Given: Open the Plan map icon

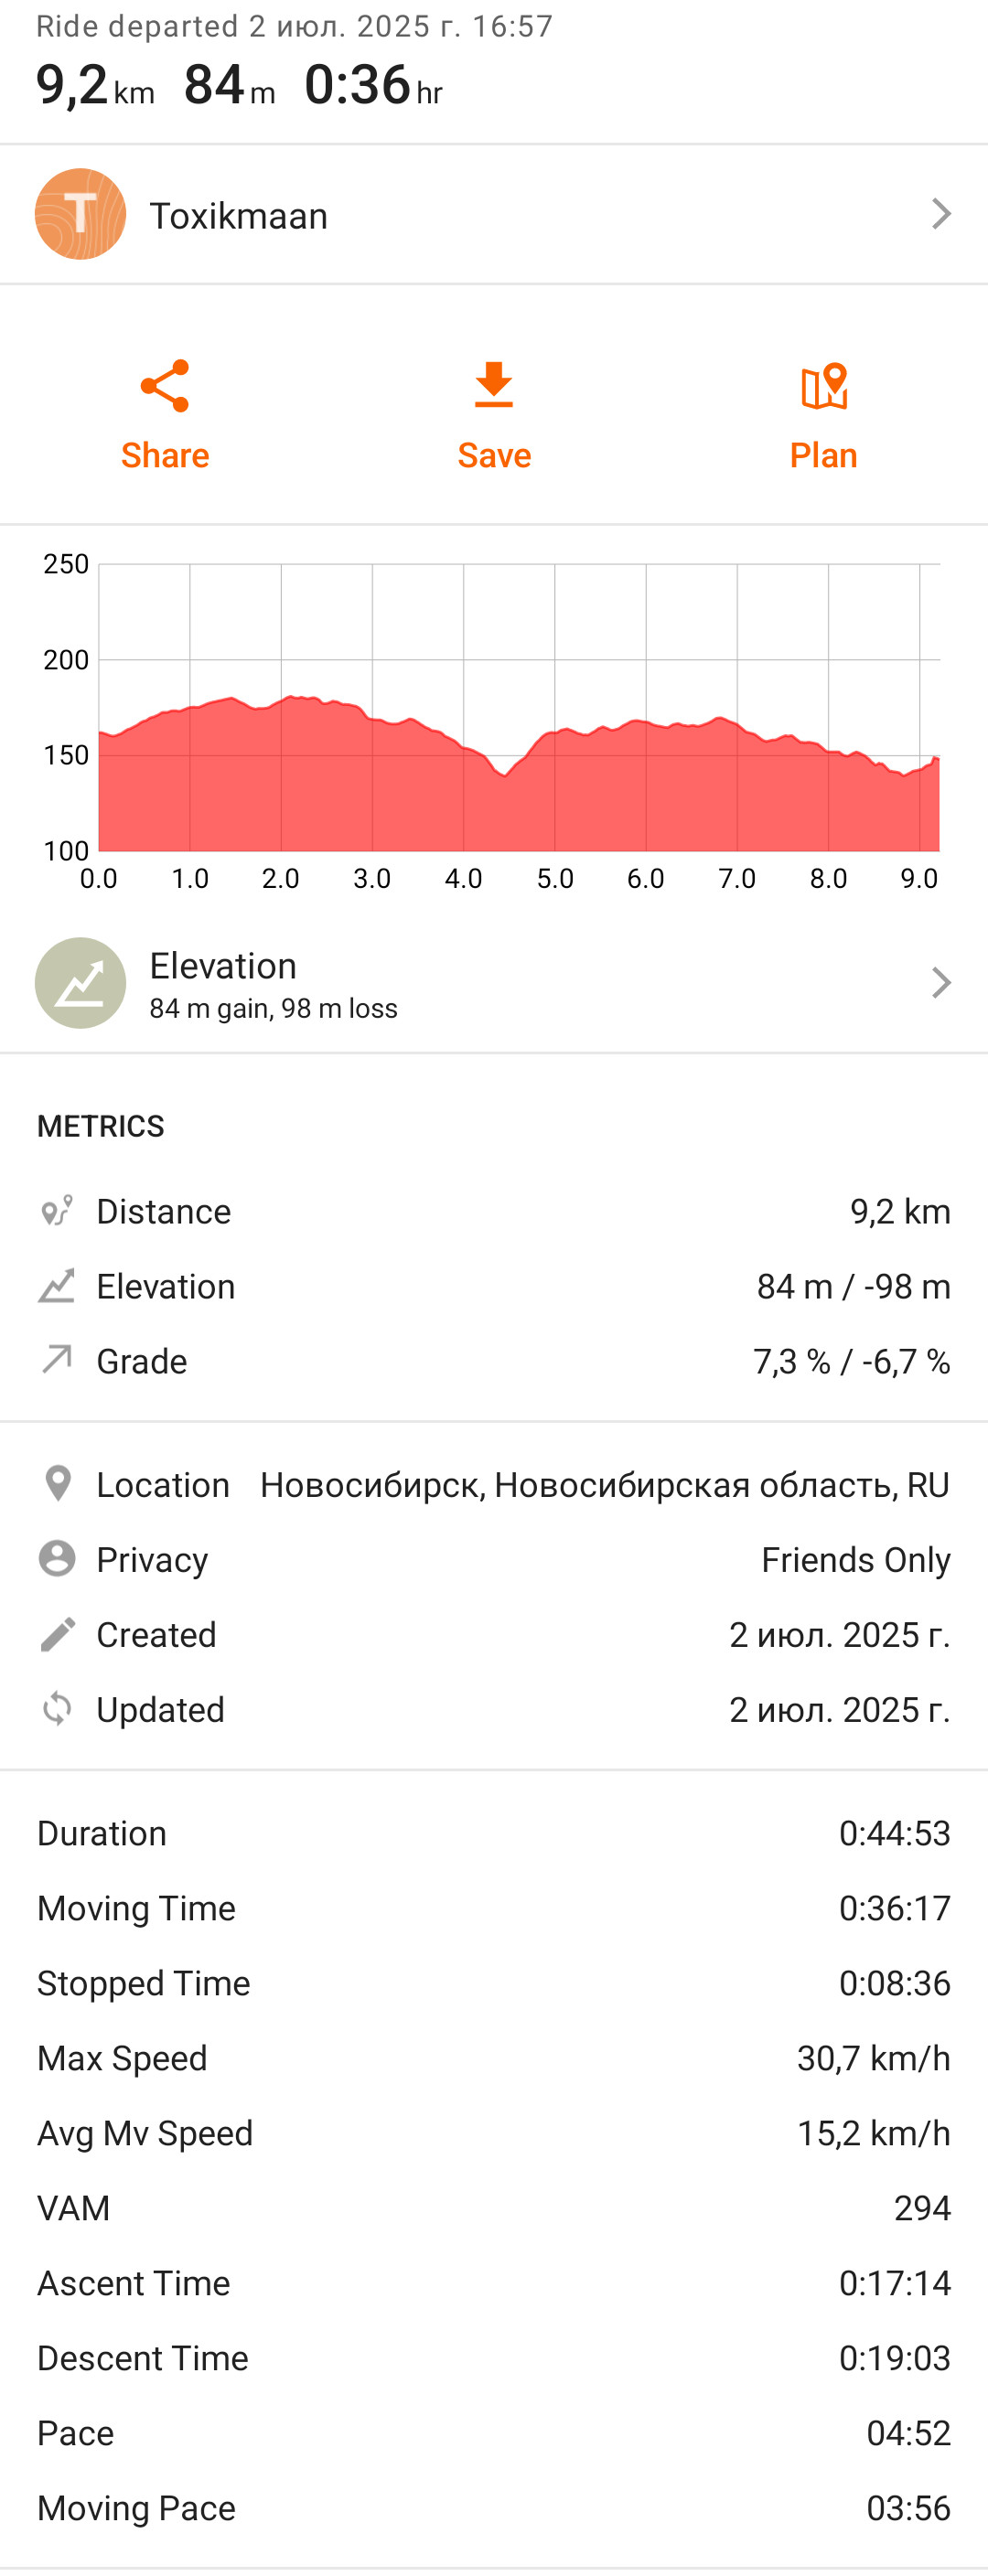Looking at the screenshot, I should [x=823, y=386].
